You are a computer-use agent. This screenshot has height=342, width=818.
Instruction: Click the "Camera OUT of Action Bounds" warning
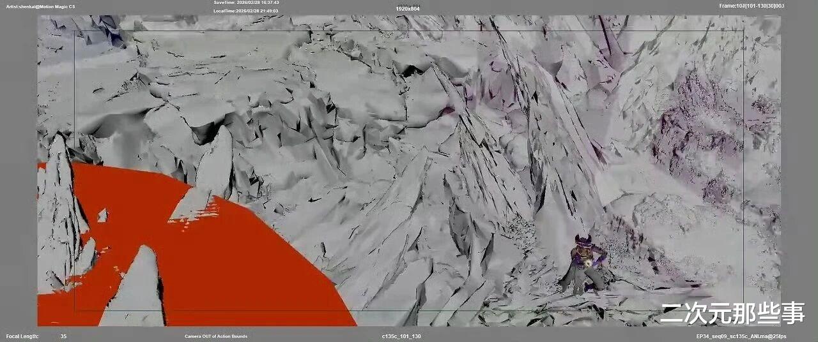tap(216, 336)
